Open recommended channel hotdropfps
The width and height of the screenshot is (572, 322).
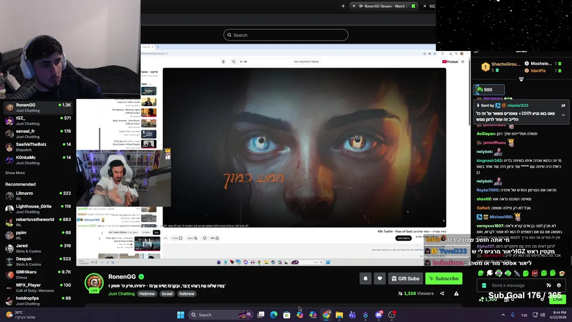click(x=38, y=301)
